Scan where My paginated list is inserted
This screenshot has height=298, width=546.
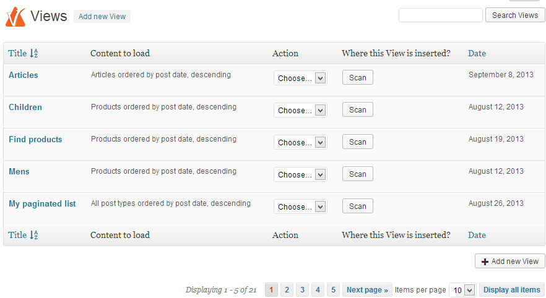[358, 206]
